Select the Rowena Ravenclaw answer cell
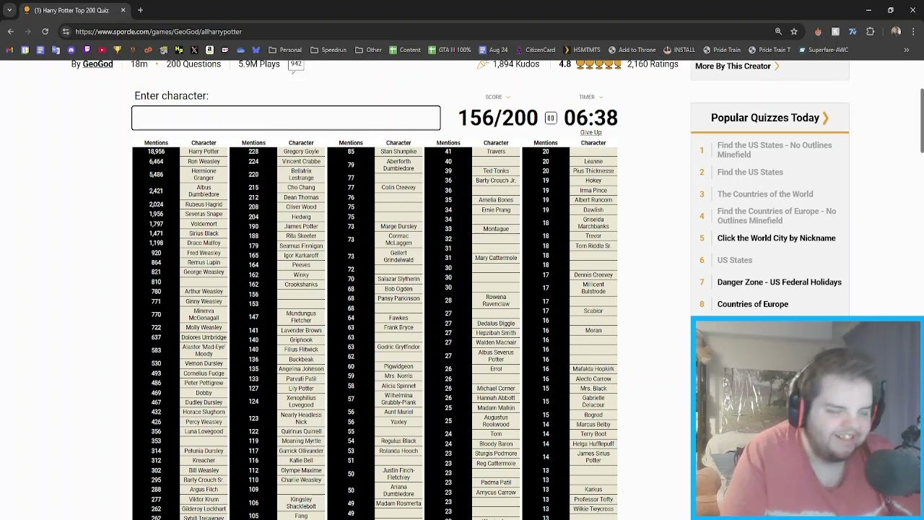The image size is (924, 520). point(496,300)
